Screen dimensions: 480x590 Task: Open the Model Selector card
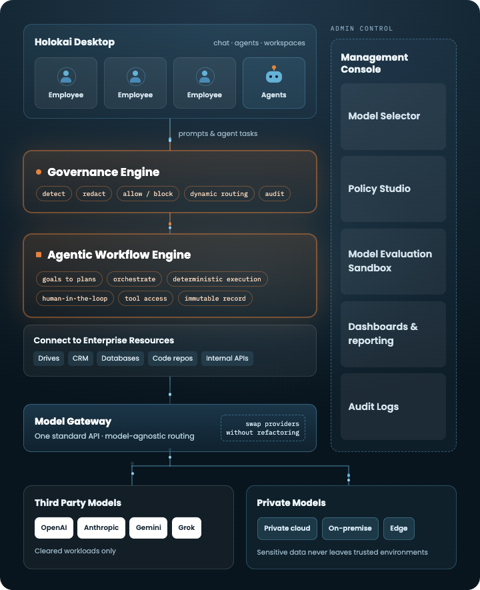[393, 116]
